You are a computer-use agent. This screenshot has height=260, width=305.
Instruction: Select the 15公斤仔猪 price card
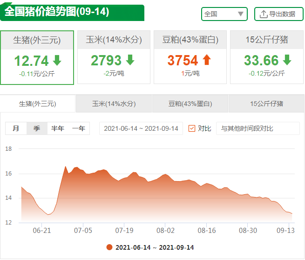(267, 57)
